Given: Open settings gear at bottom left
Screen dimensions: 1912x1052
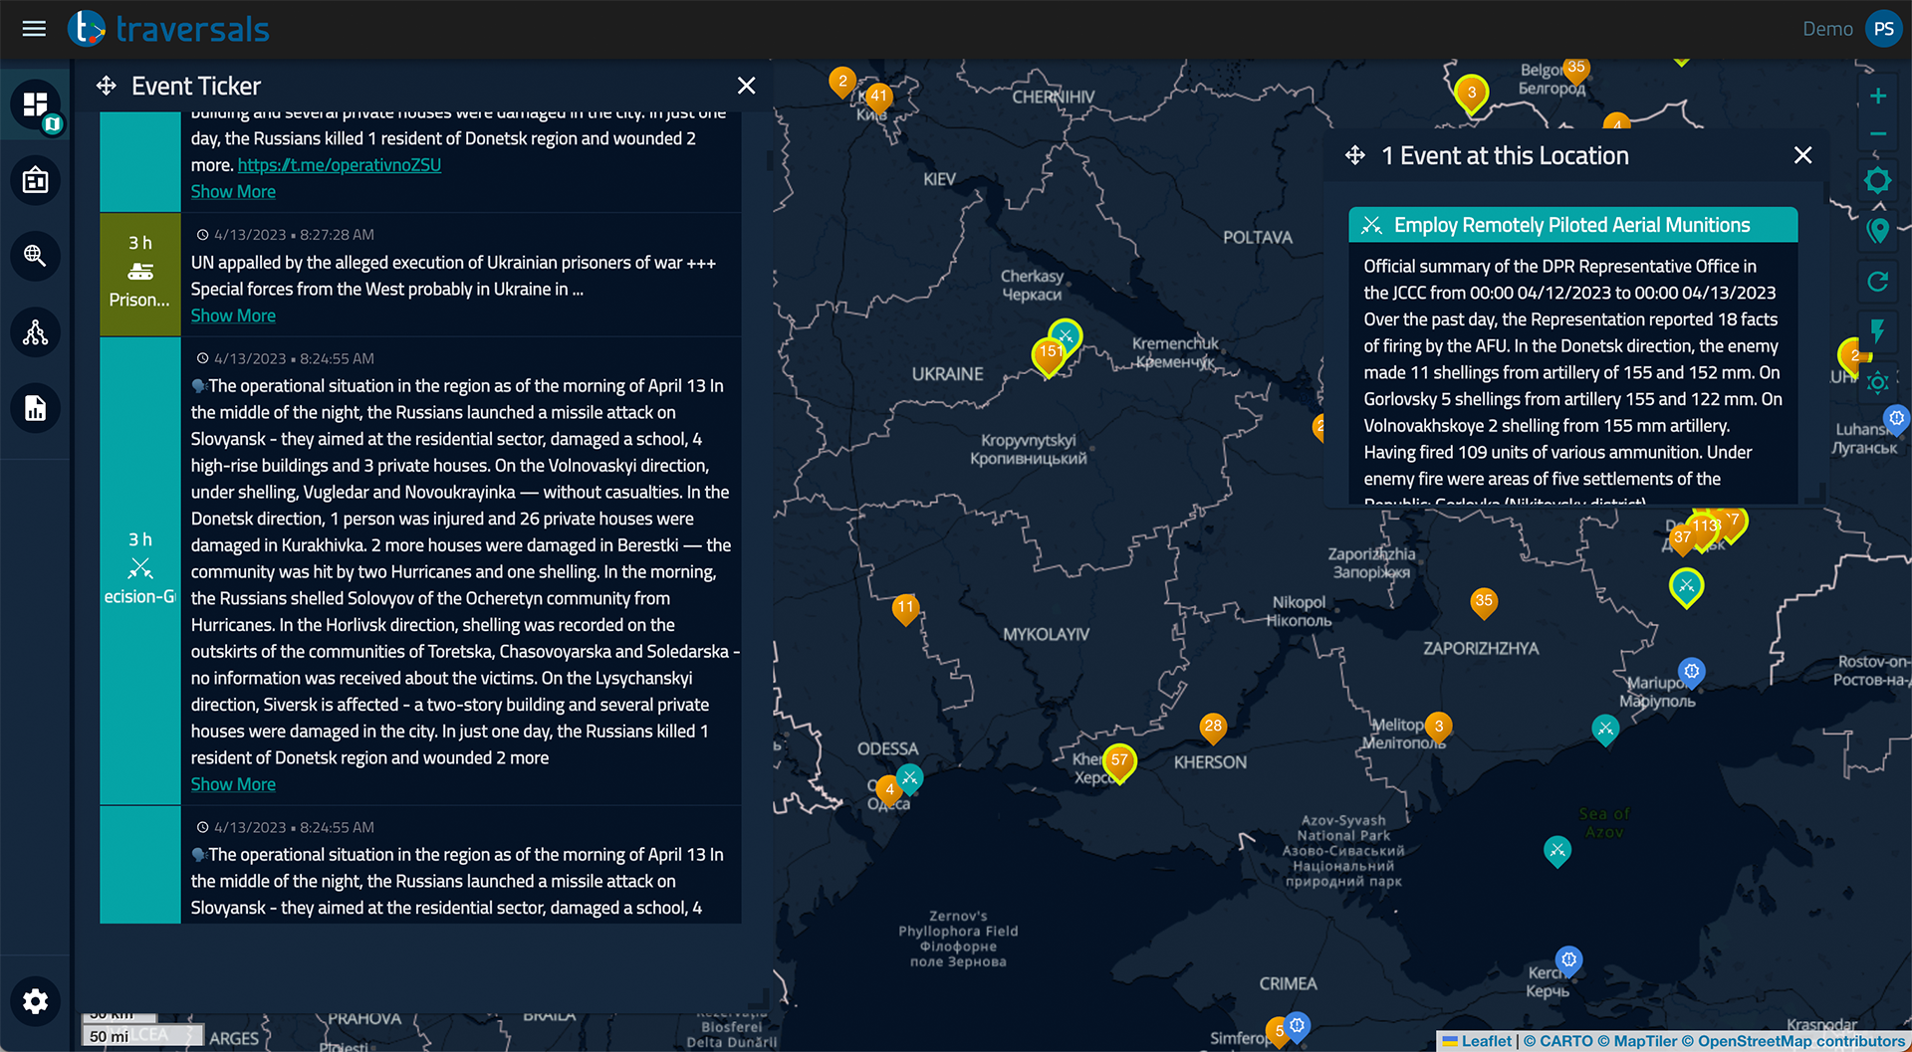Looking at the screenshot, I should point(36,1001).
